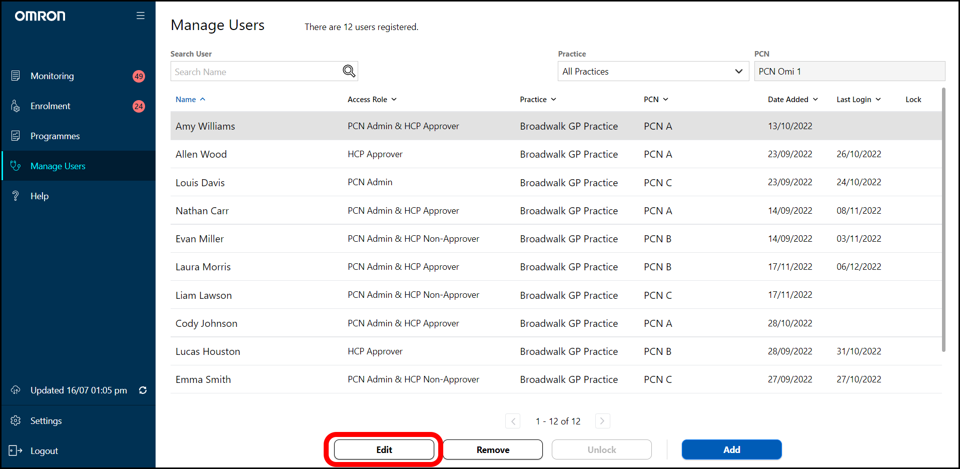Image resolution: width=960 pixels, height=469 pixels.
Task: Click the magnifying glass search icon
Action: tap(349, 71)
